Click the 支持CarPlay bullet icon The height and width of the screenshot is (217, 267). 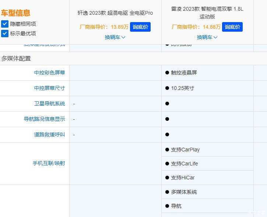(167, 150)
